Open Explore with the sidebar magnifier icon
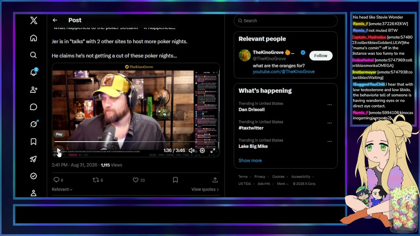The image size is (420, 236). (33, 55)
